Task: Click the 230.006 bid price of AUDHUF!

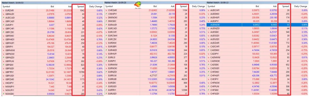Action: pos(255,17)
